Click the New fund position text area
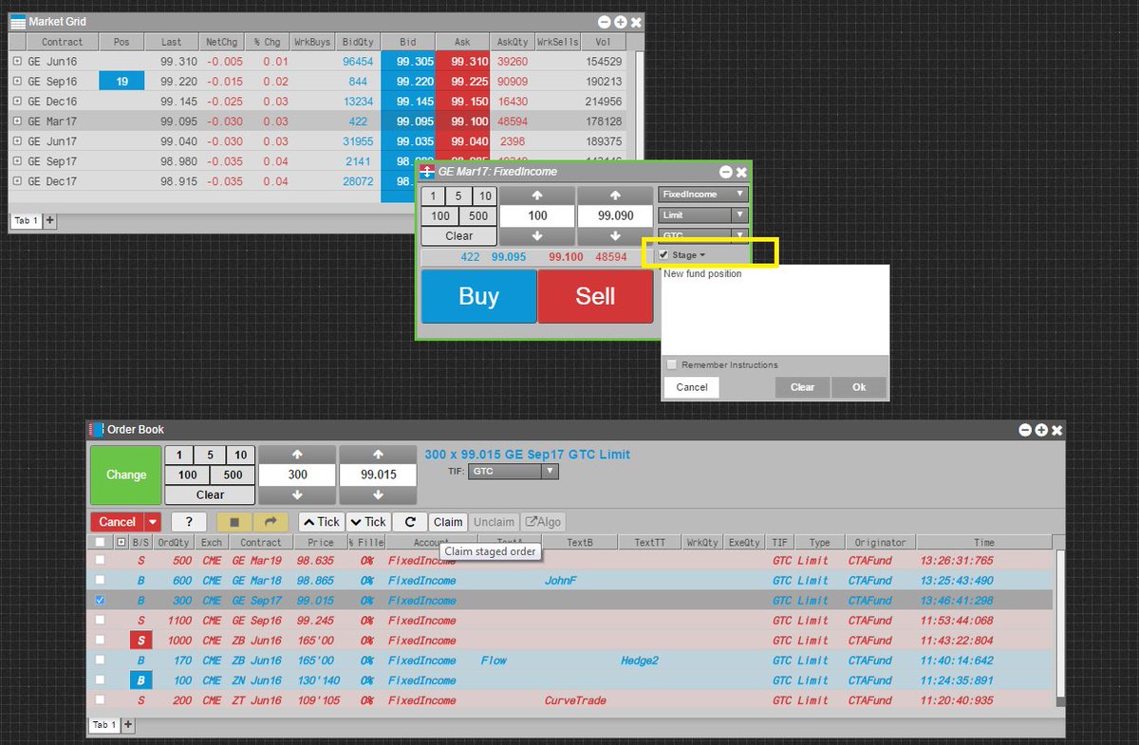This screenshot has height=745, width=1139. (775, 309)
